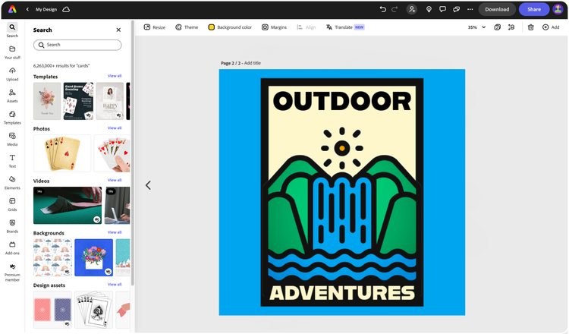569x334 pixels.
Task: Open the Resize option in toolbar
Action: (154, 27)
